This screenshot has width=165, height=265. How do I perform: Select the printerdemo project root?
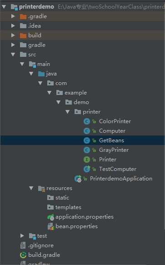click(83, 7)
